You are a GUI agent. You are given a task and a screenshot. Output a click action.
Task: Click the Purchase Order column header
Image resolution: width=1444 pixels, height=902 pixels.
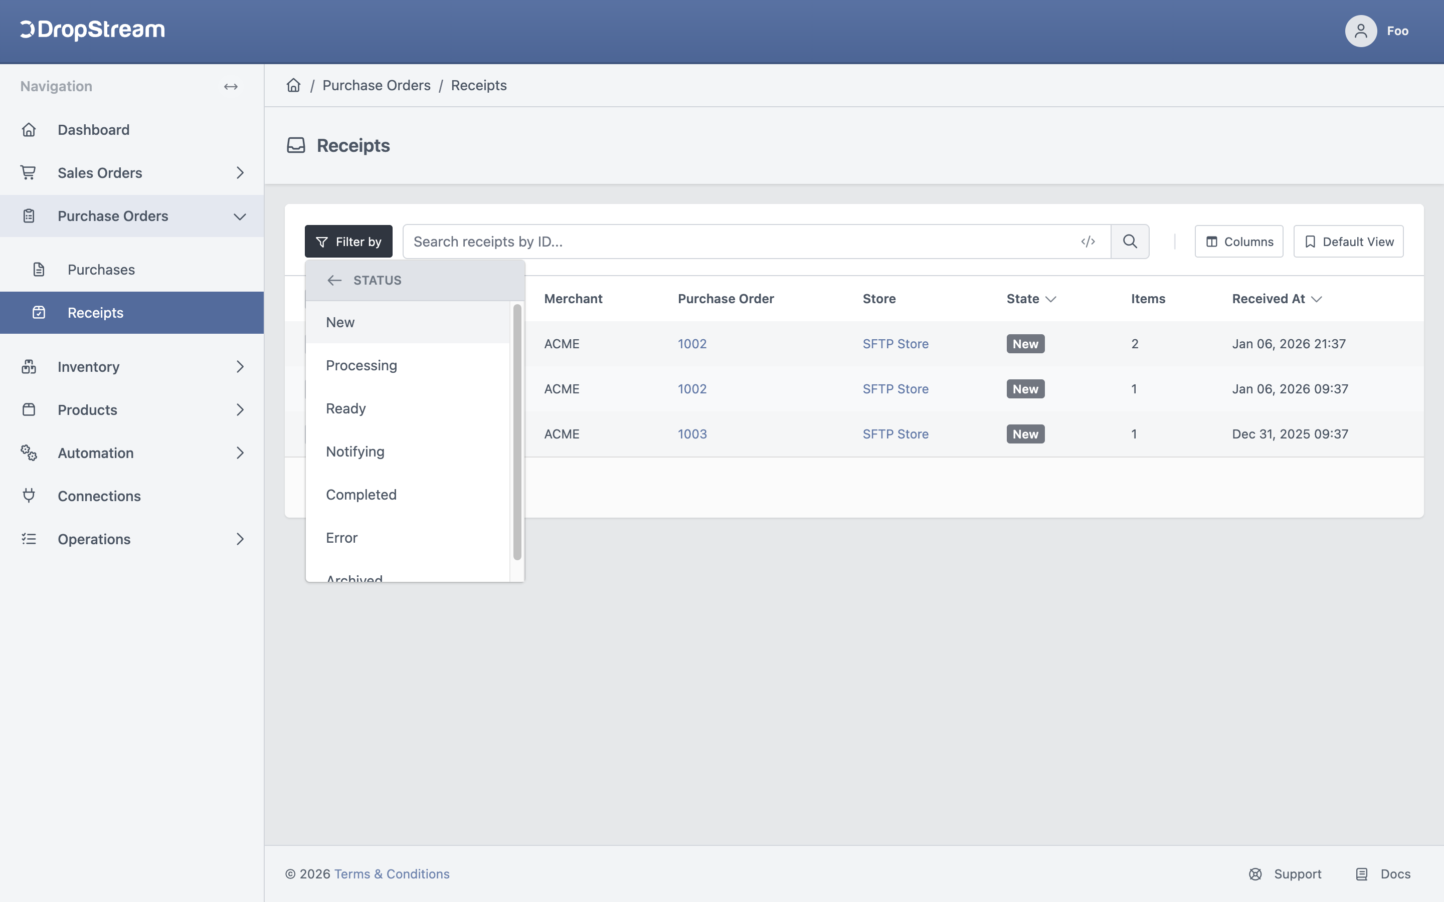click(x=726, y=299)
